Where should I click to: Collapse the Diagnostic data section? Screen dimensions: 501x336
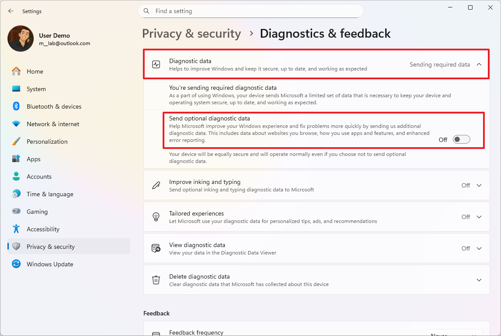[479, 64]
